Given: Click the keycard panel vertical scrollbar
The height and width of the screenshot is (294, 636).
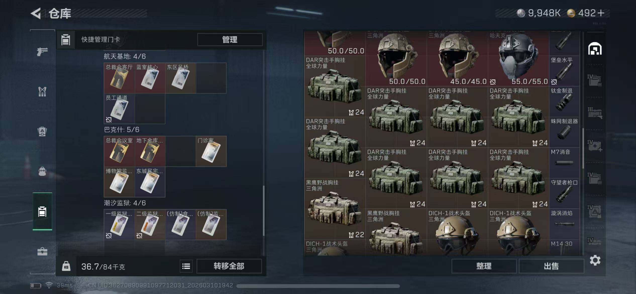Looking at the screenshot, I should (263, 211).
